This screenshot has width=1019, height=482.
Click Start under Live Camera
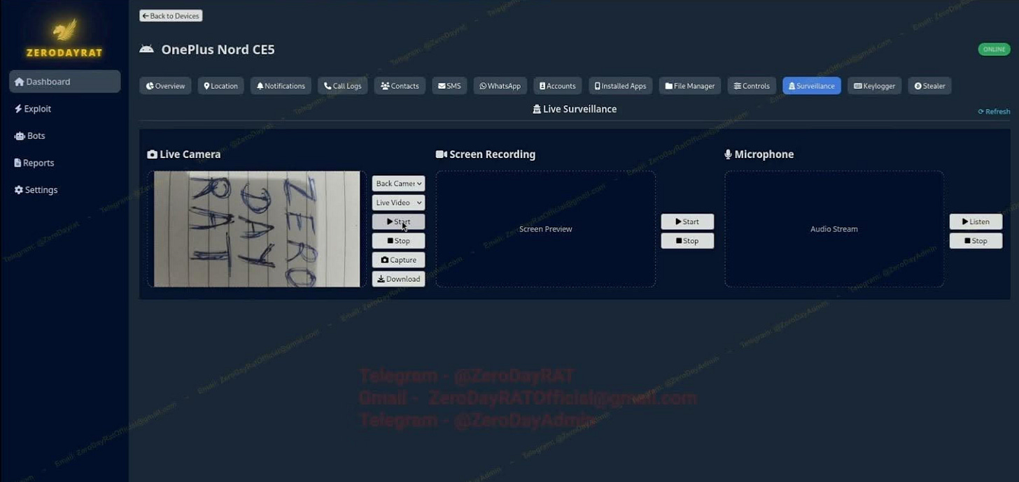[398, 221]
